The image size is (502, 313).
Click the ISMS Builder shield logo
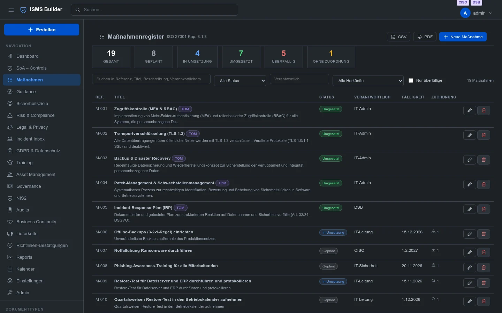coord(23,10)
